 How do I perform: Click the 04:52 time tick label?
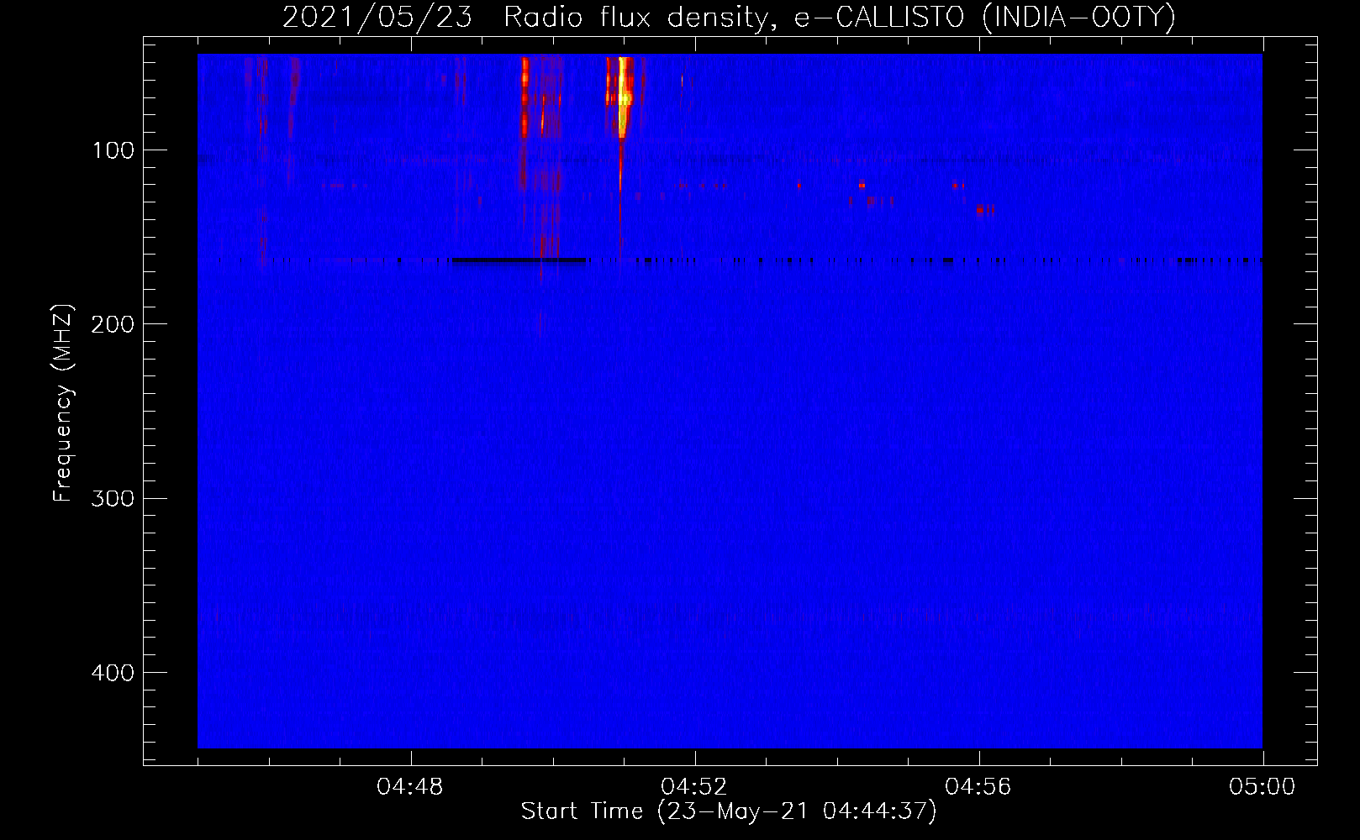[694, 787]
